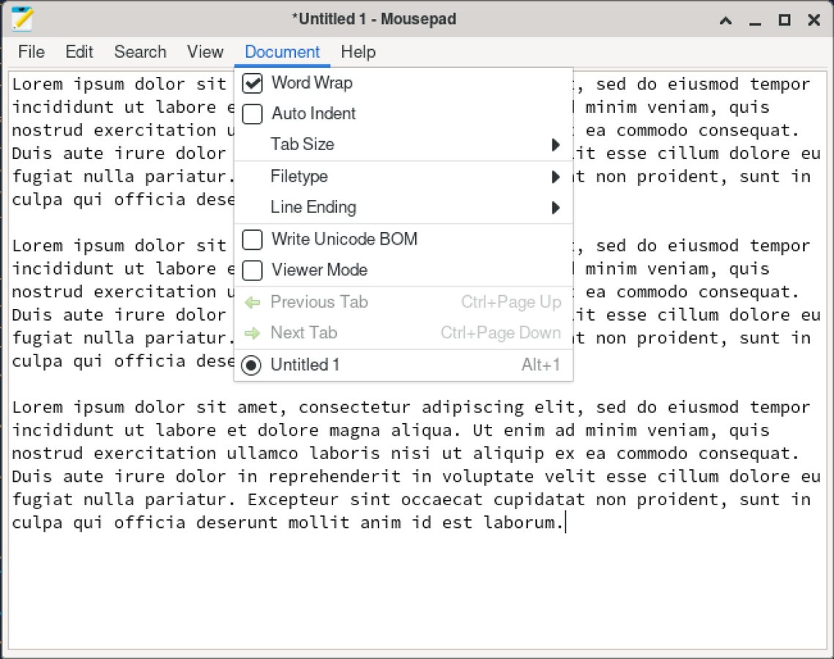This screenshot has width=834, height=659.
Task: Open the Search menu
Action: point(141,51)
